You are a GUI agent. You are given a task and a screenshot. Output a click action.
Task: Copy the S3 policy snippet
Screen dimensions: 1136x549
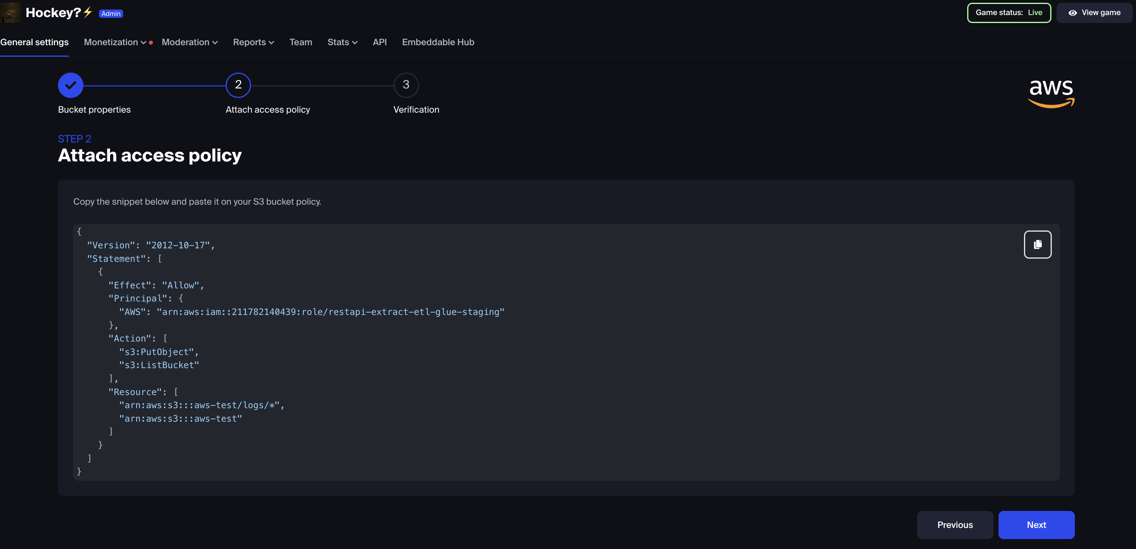[1037, 244]
